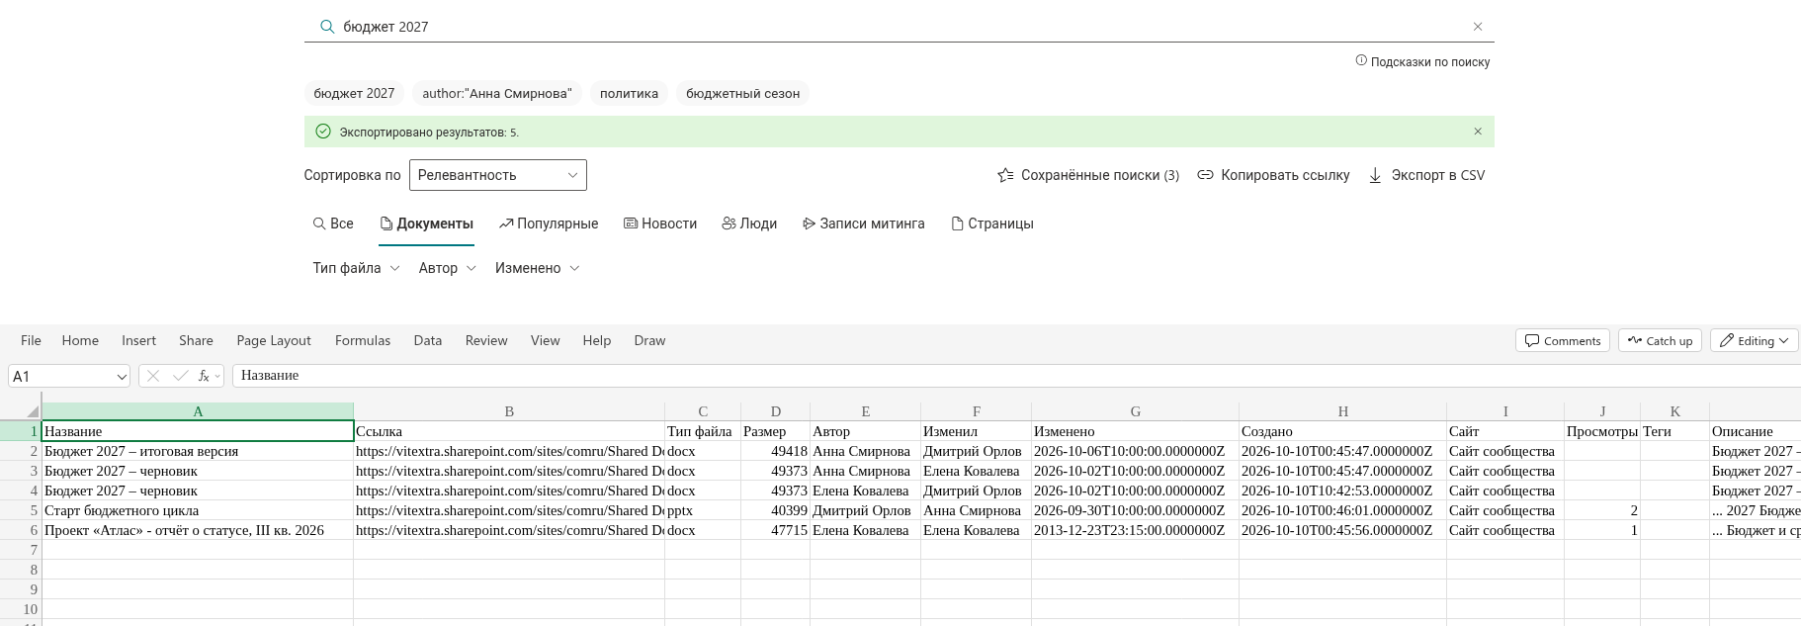
Task: Click into the search query field
Action: click(900, 27)
